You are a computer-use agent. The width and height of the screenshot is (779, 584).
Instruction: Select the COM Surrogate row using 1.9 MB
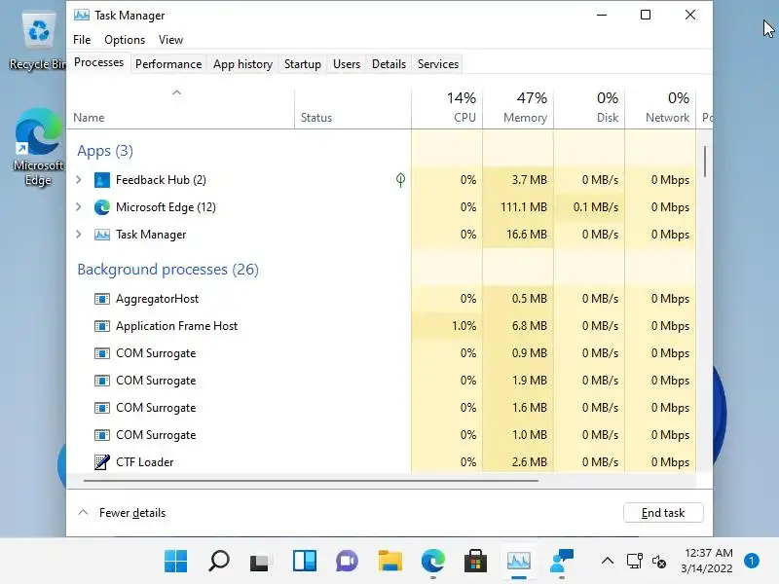coord(381,381)
